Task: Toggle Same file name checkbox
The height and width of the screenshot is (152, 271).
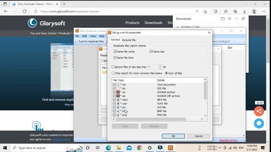Action: click(x=115, y=52)
